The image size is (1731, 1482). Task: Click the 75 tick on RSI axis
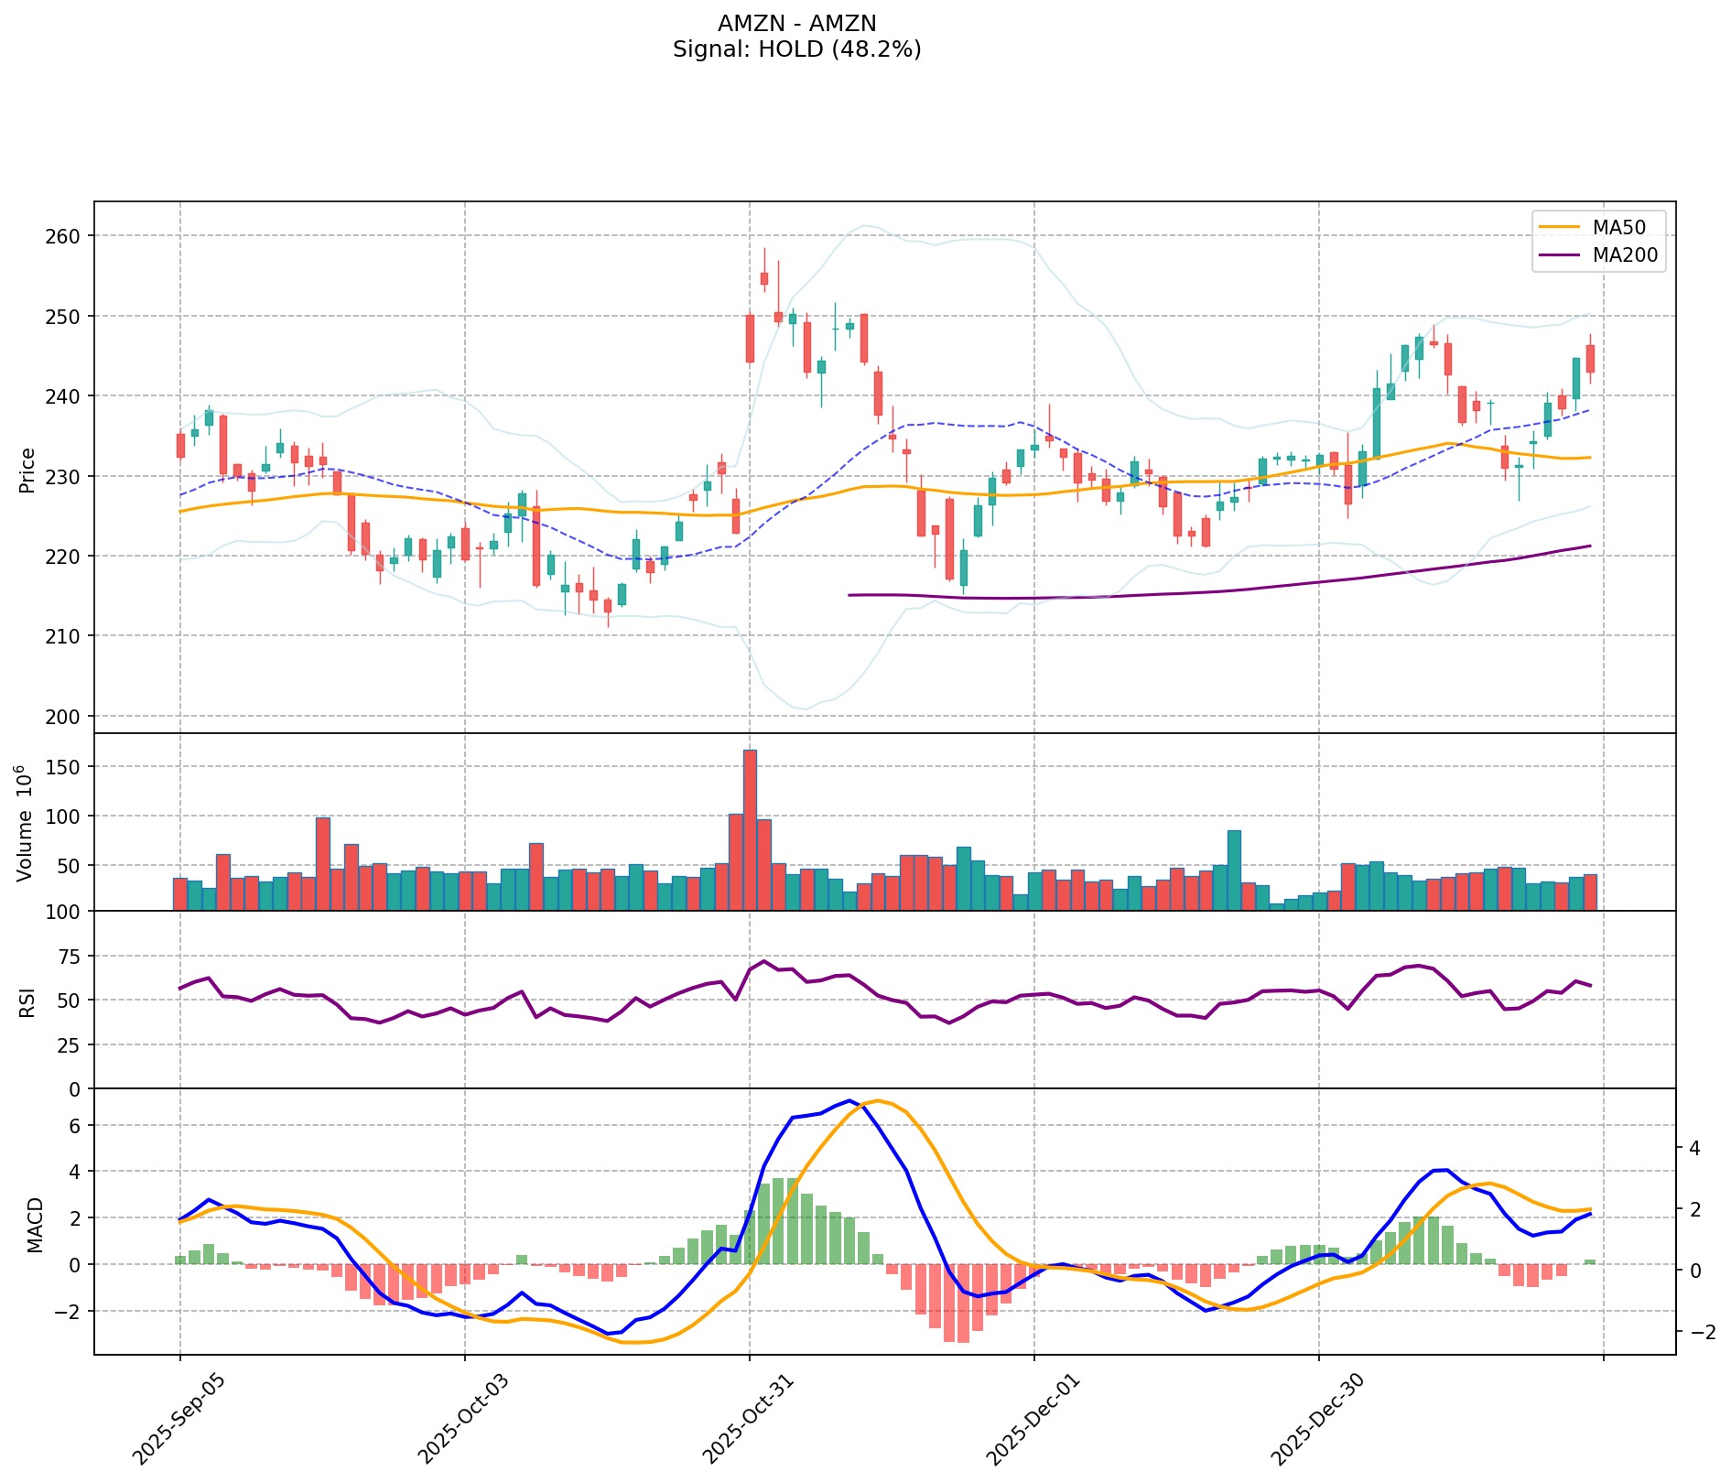pos(70,956)
